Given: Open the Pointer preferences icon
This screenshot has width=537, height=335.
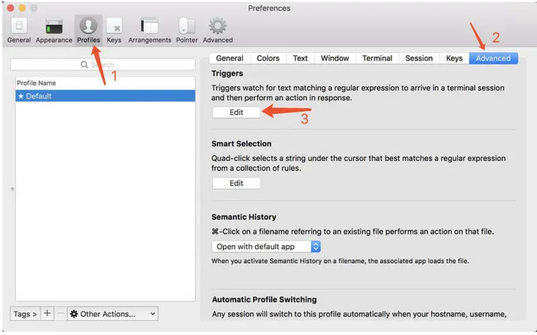Looking at the screenshot, I should [x=187, y=31].
